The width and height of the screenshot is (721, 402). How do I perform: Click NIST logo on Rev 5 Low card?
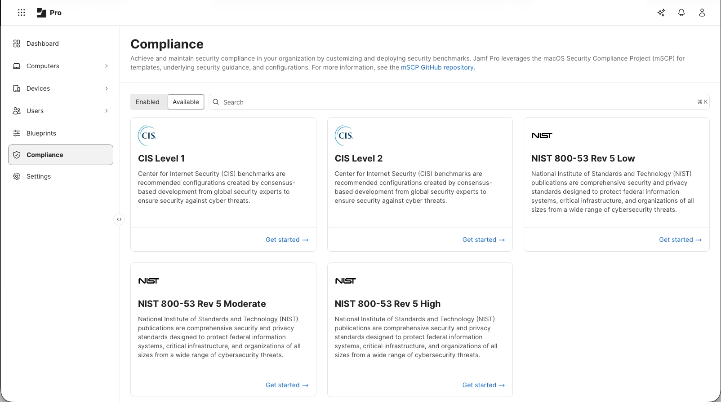(542, 135)
